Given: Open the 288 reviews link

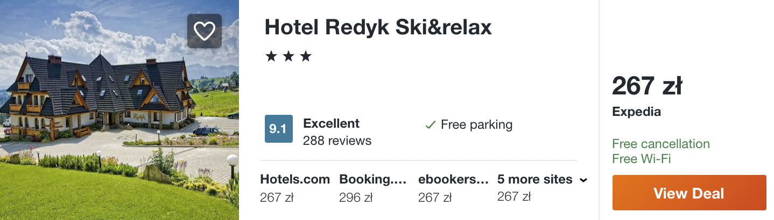Looking at the screenshot, I should [x=337, y=141].
